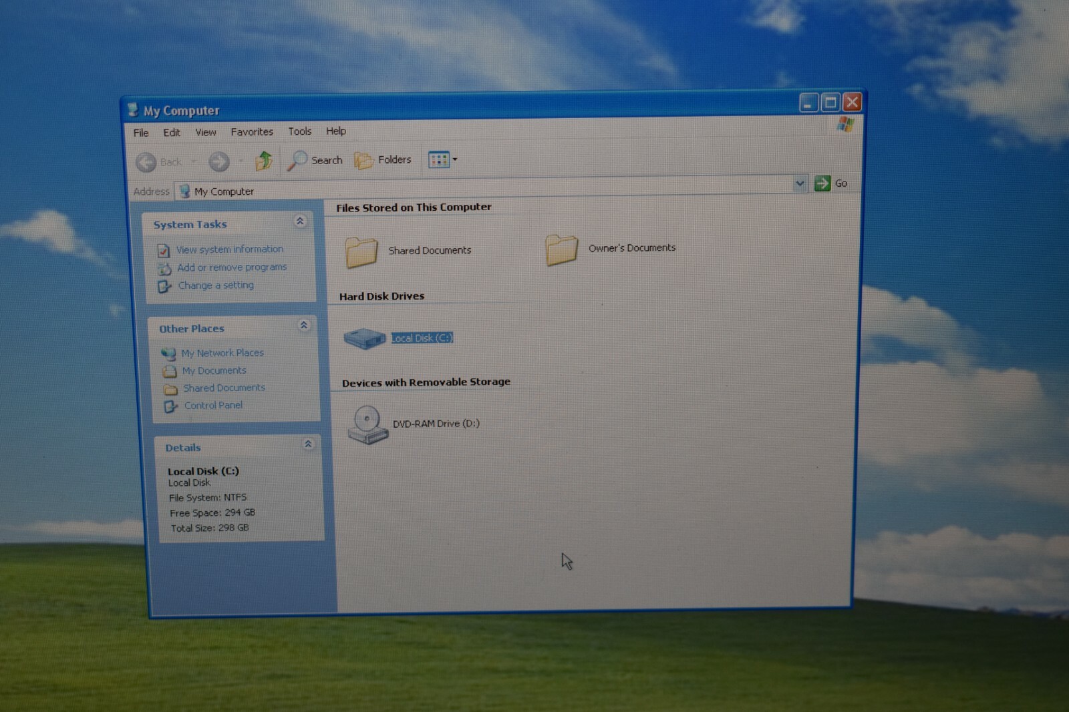
Task: Expand the Address bar dropdown
Action: (x=800, y=184)
